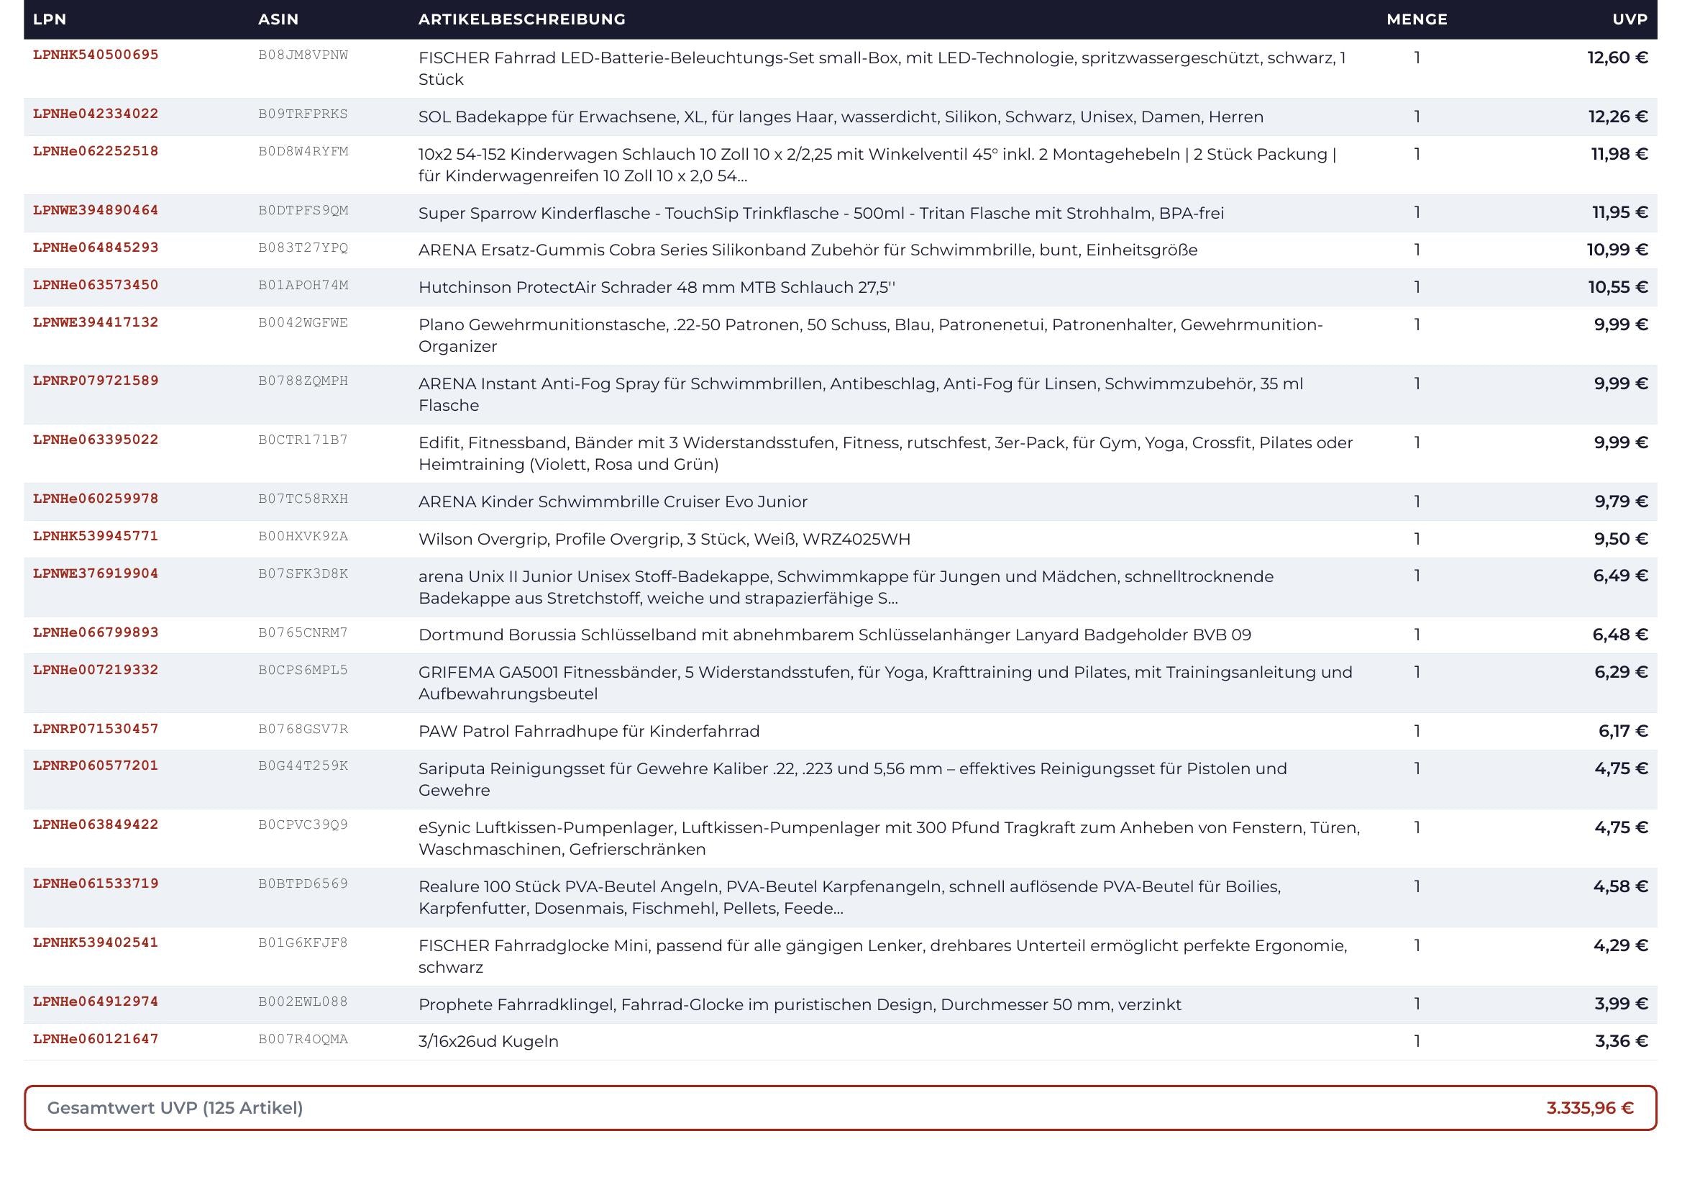Select LPN code LPNHK540500695

click(x=95, y=55)
